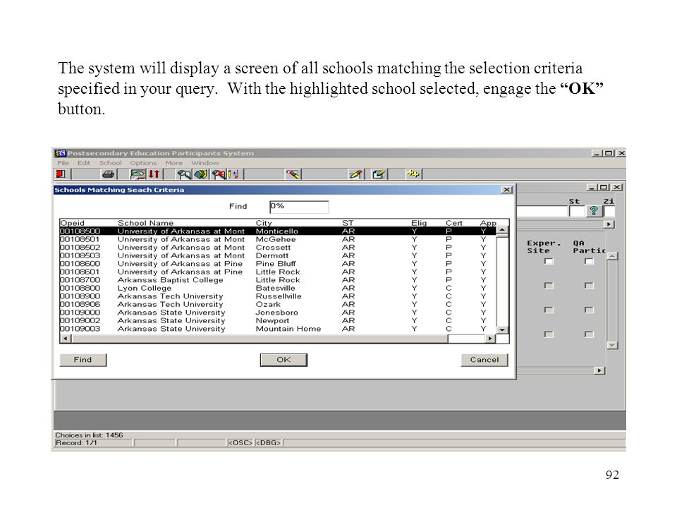Click the checkbox panel scrollbar down arrow

[612, 345]
